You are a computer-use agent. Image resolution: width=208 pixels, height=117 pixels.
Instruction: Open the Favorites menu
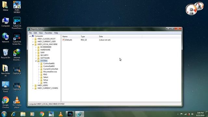coord(48,33)
